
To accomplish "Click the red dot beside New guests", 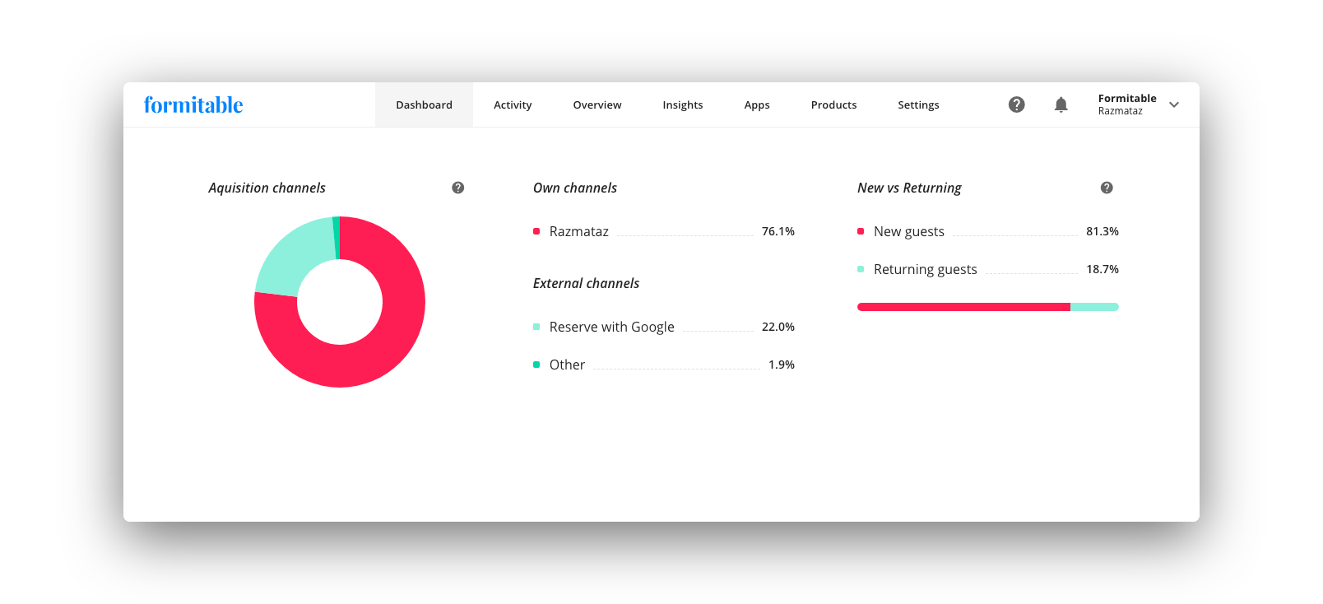I will [x=861, y=231].
